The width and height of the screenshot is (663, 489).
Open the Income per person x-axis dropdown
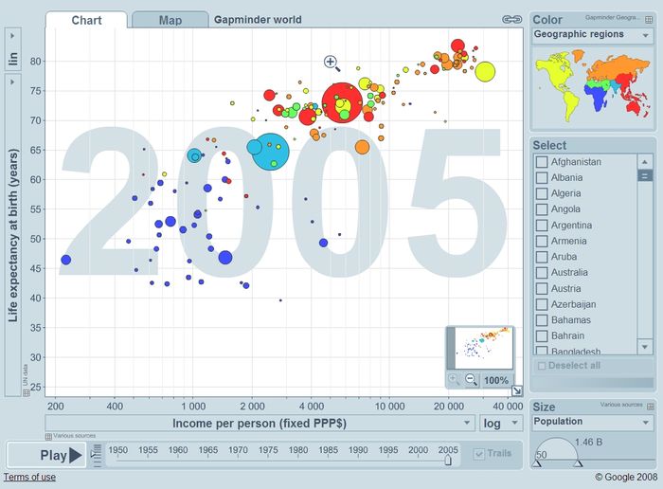pos(260,423)
